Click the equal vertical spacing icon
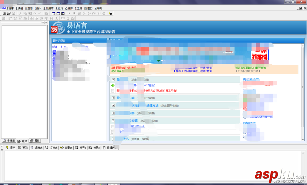Screen dimensions: 307x185 (x=56, y=18)
